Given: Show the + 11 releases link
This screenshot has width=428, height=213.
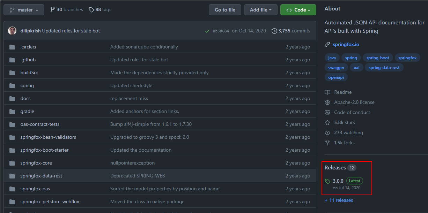Looking at the screenshot, I should [339, 200].
